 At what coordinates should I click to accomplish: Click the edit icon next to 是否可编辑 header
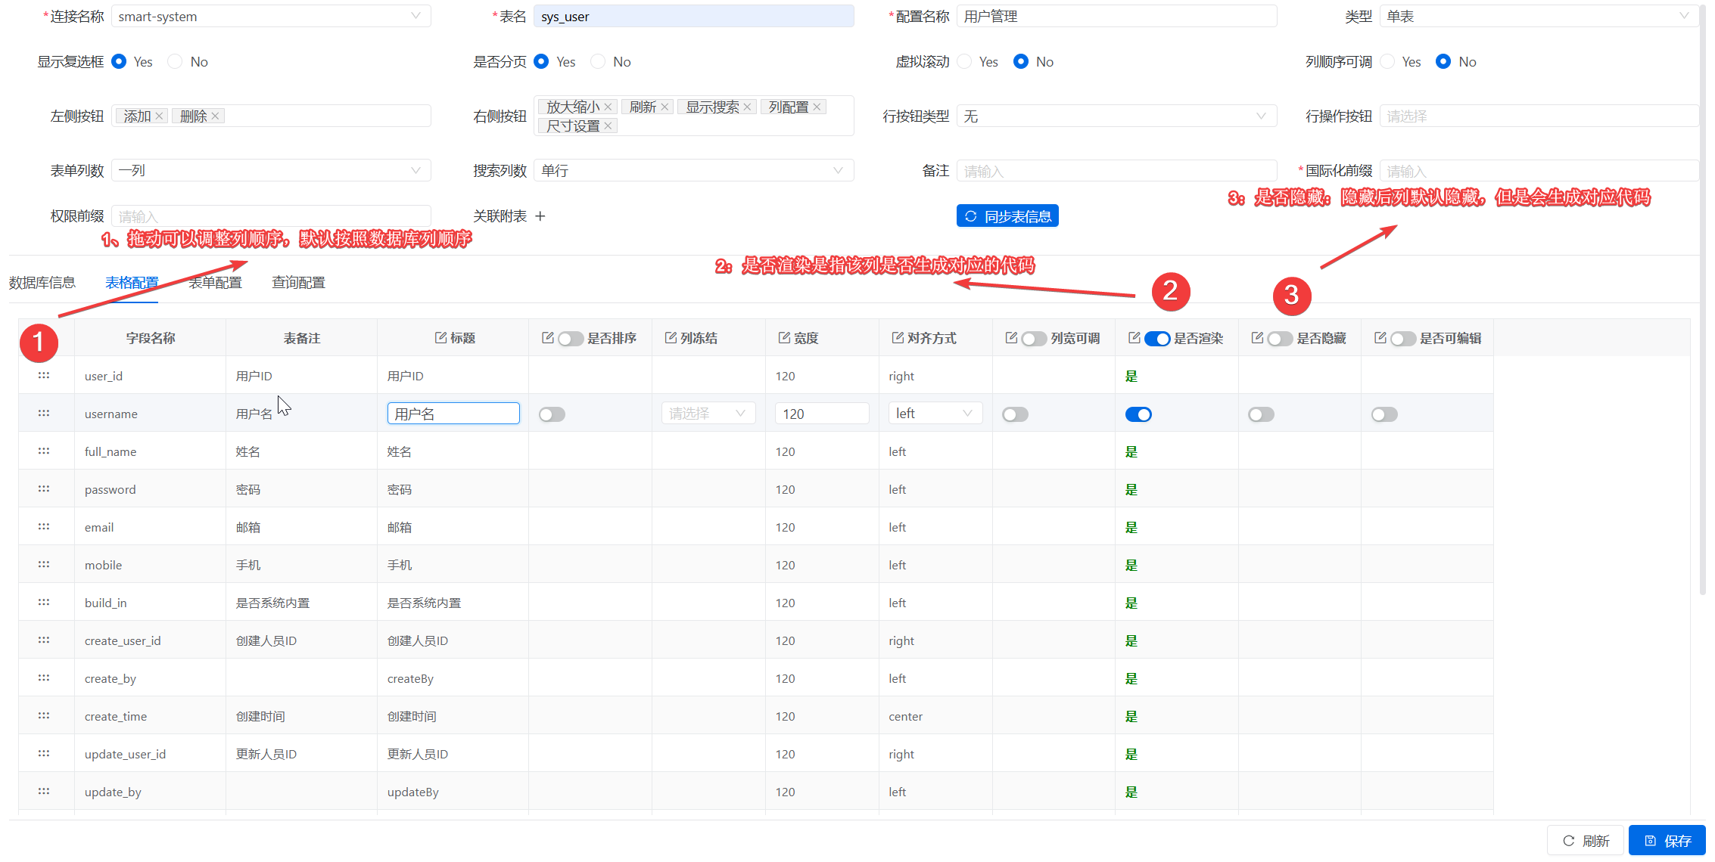click(x=1379, y=338)
